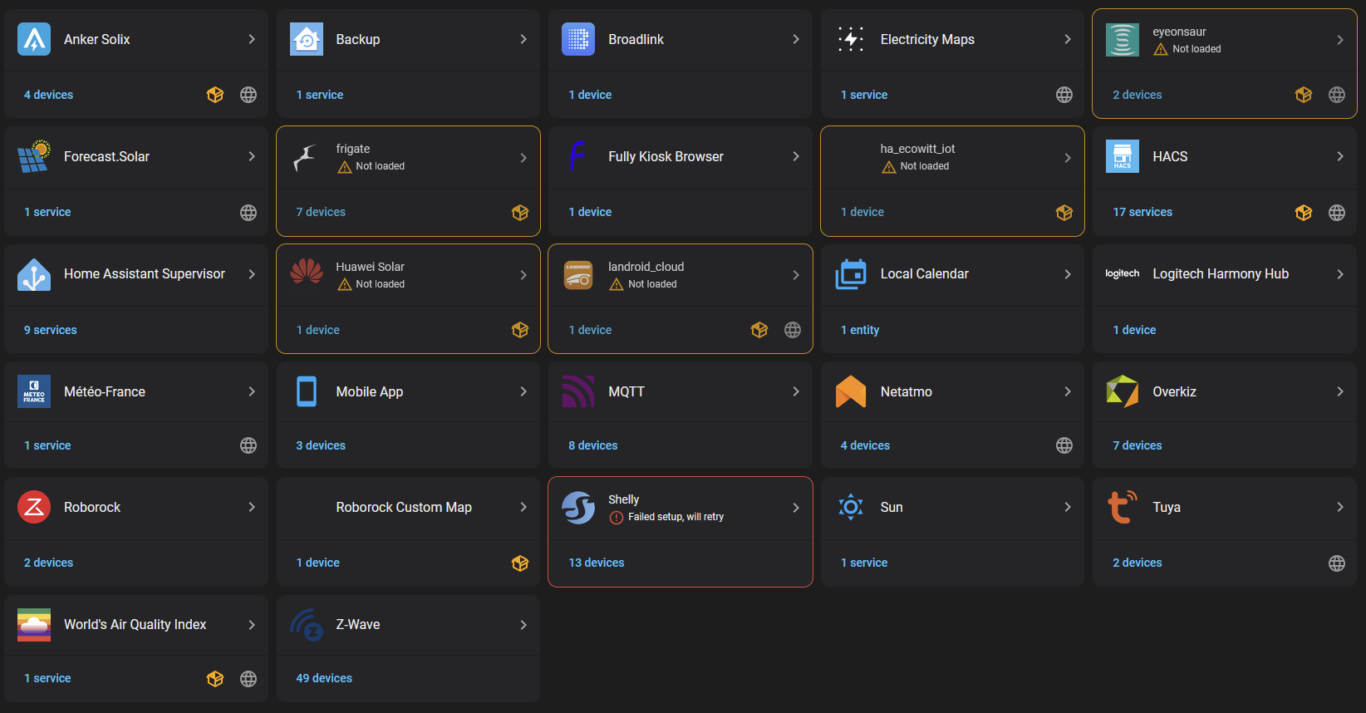Open the 49 devices link under Z-Wave
Image resolution: width=1366 pixels, height=713 pixels.
(324, 678)
